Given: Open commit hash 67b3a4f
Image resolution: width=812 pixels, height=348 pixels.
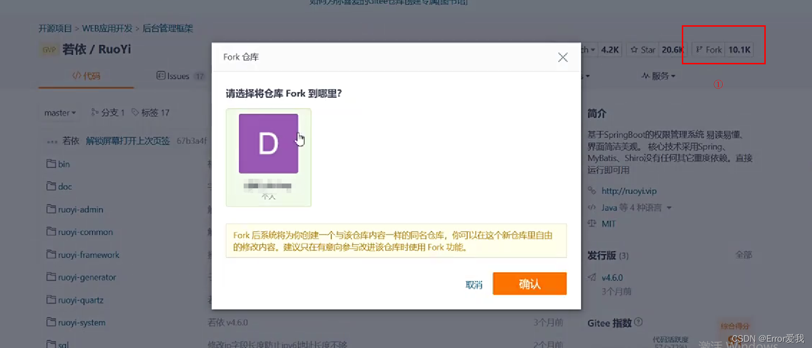Looking at the screenshot, I should [x=192, y=141].
